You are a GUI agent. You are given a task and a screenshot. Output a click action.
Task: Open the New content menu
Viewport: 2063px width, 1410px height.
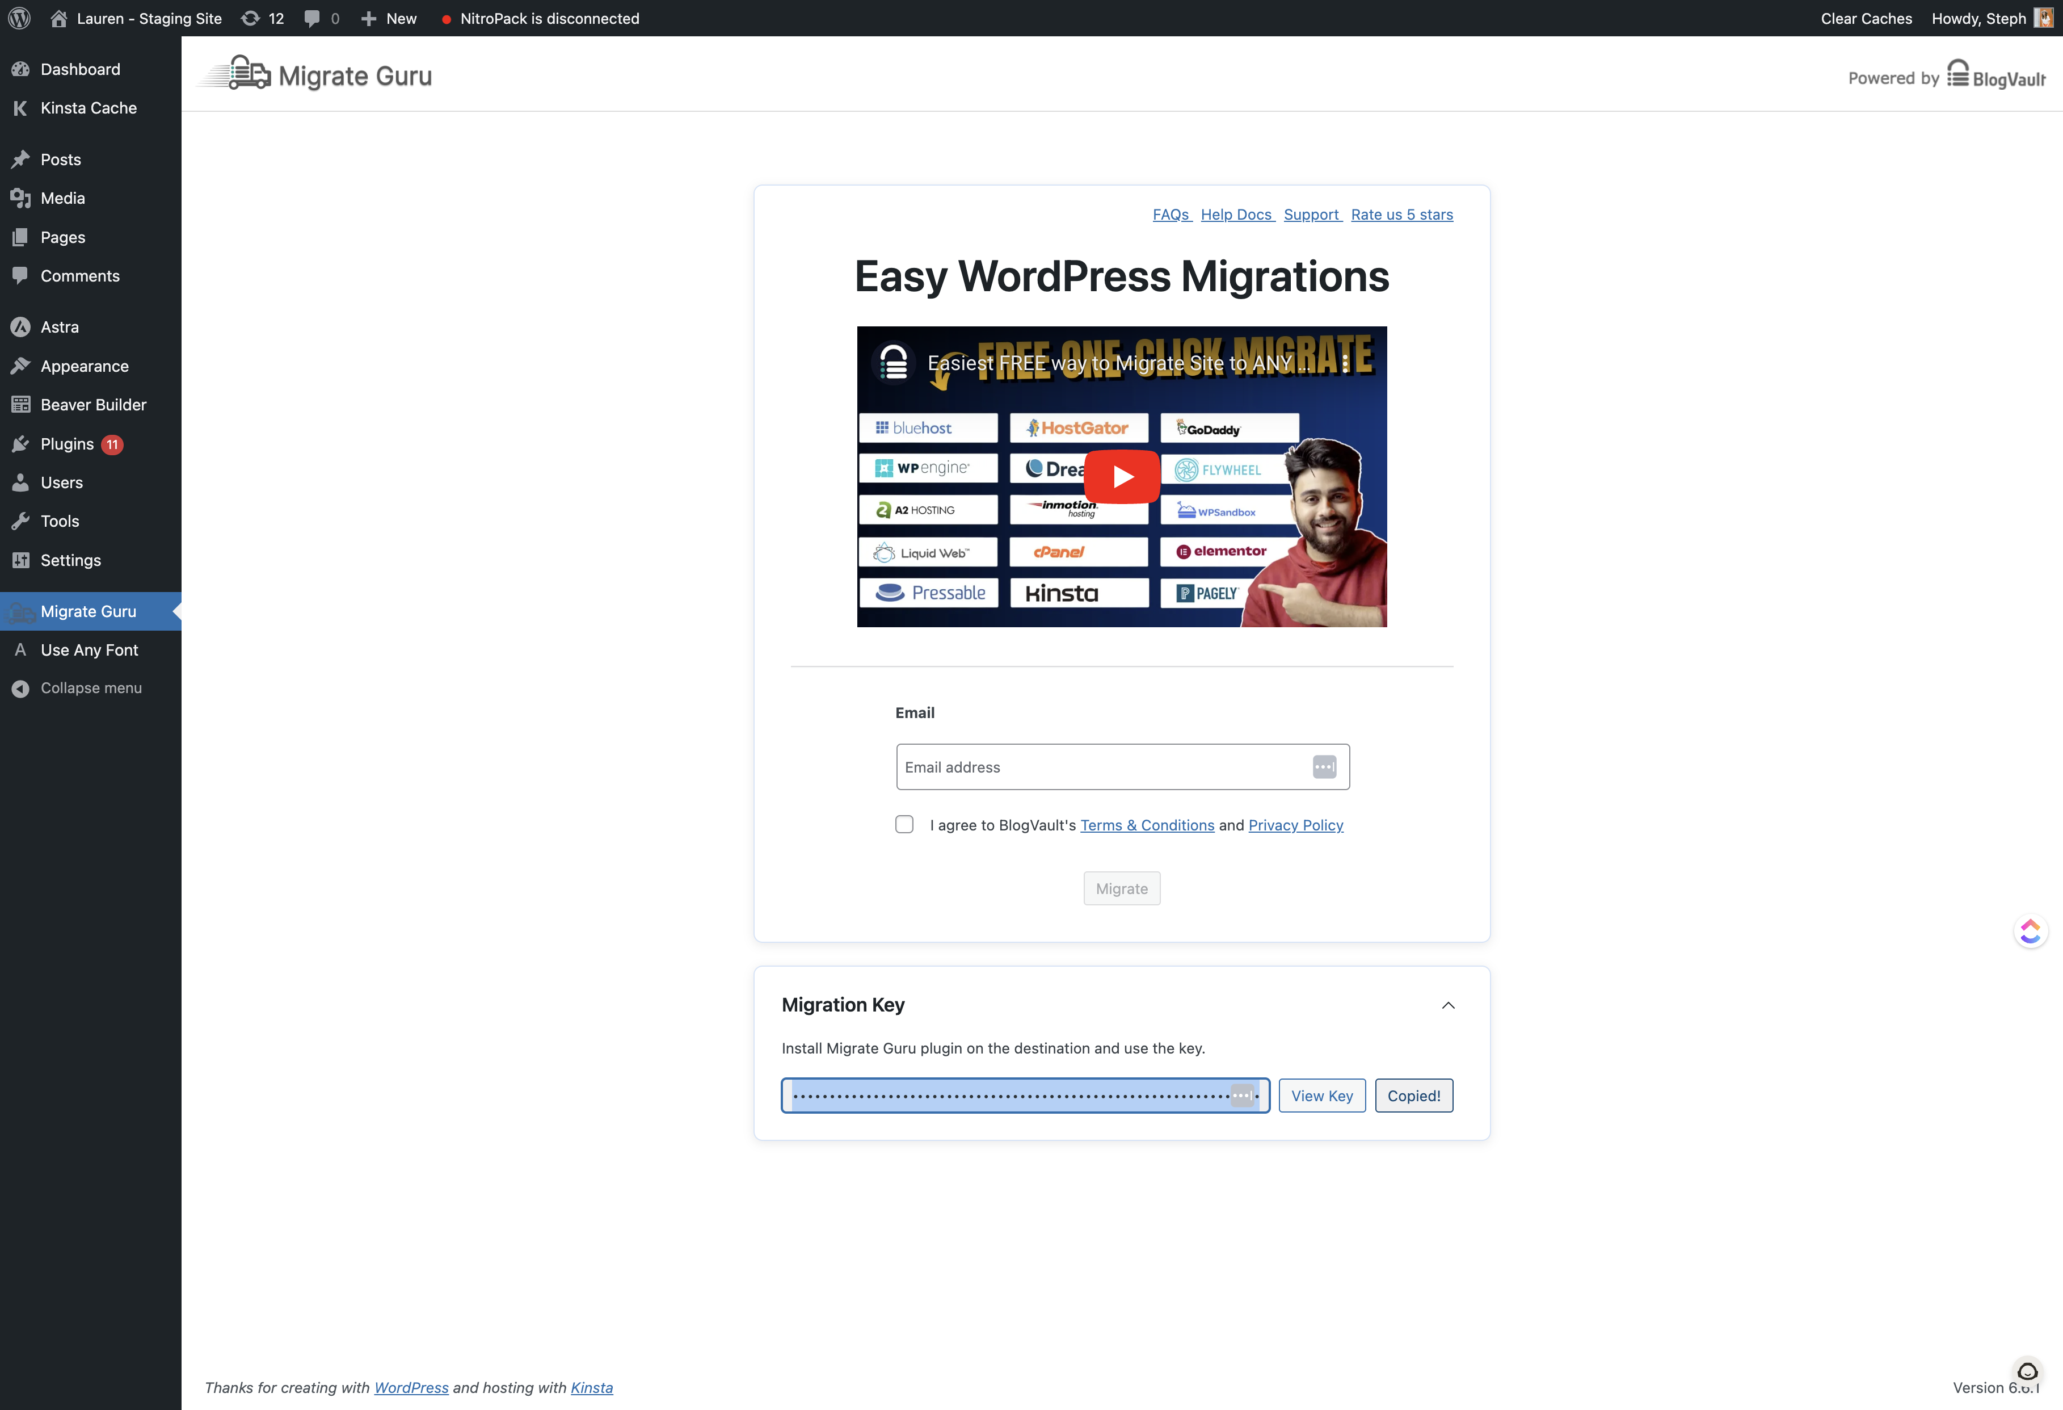389,18
